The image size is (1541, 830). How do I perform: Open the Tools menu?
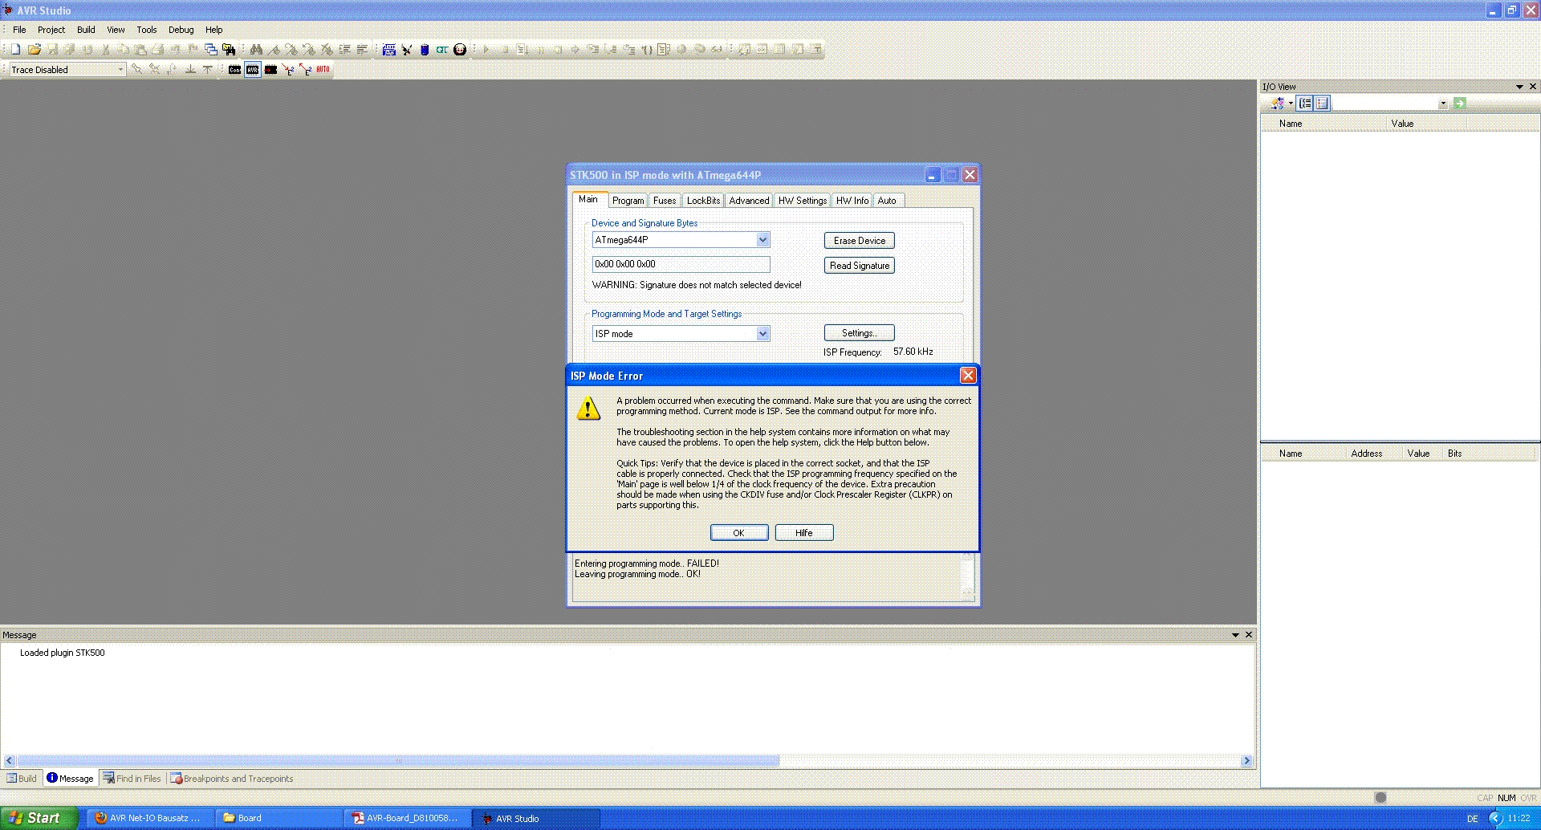coord(147,30)
